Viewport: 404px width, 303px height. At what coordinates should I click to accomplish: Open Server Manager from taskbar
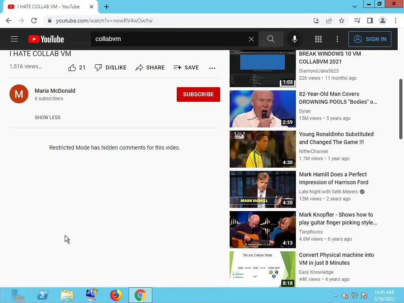click(x=18, y=295)
